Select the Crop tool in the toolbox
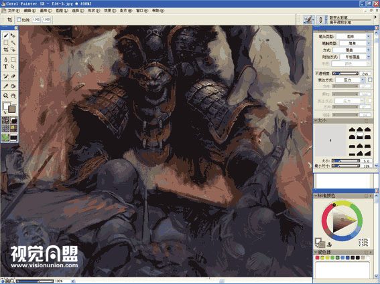The width and height of the screenshot is (380, 284). [x=6, y=50]
